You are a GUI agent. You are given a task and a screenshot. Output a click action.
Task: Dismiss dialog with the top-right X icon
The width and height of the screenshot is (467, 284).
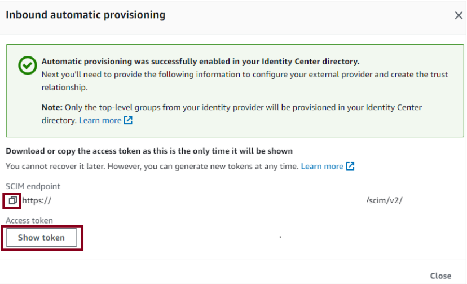point(459,16)
